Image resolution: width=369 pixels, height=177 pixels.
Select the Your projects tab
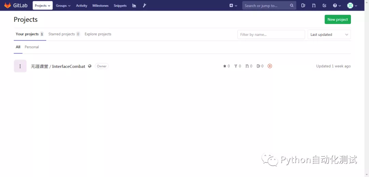coord(30,34)
